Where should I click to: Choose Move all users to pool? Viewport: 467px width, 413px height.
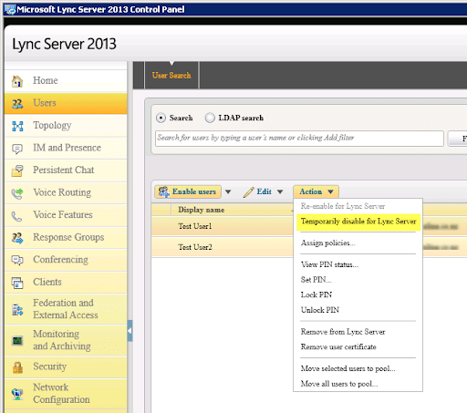pos(339,384)
